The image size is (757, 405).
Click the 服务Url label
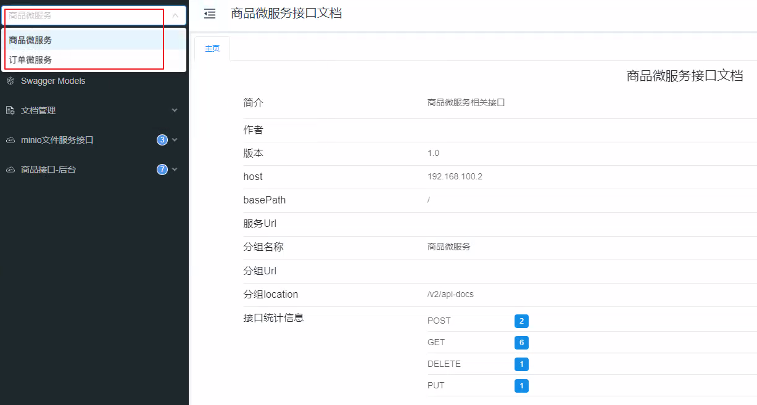pyautogui.click(x=260, y=224)
